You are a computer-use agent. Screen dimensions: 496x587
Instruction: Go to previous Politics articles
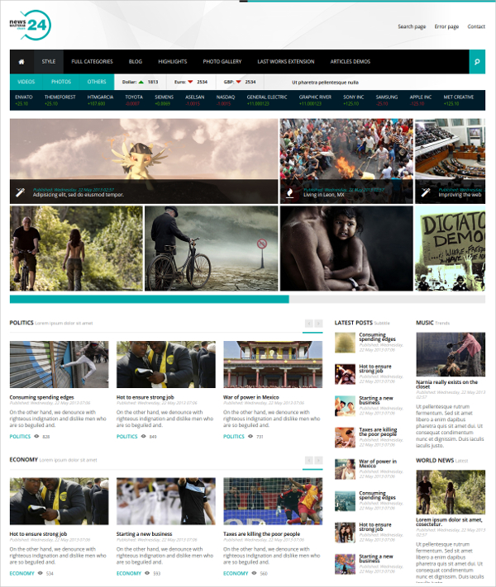pos(309,324)
